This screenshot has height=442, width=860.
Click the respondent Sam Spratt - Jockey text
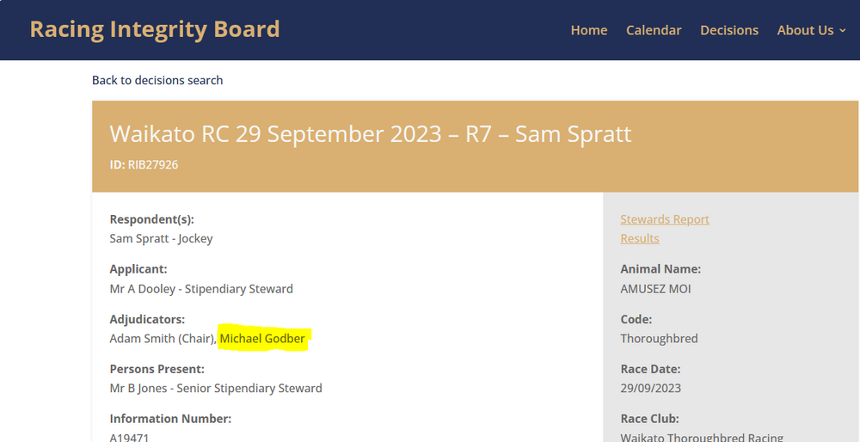coord(161,238)
